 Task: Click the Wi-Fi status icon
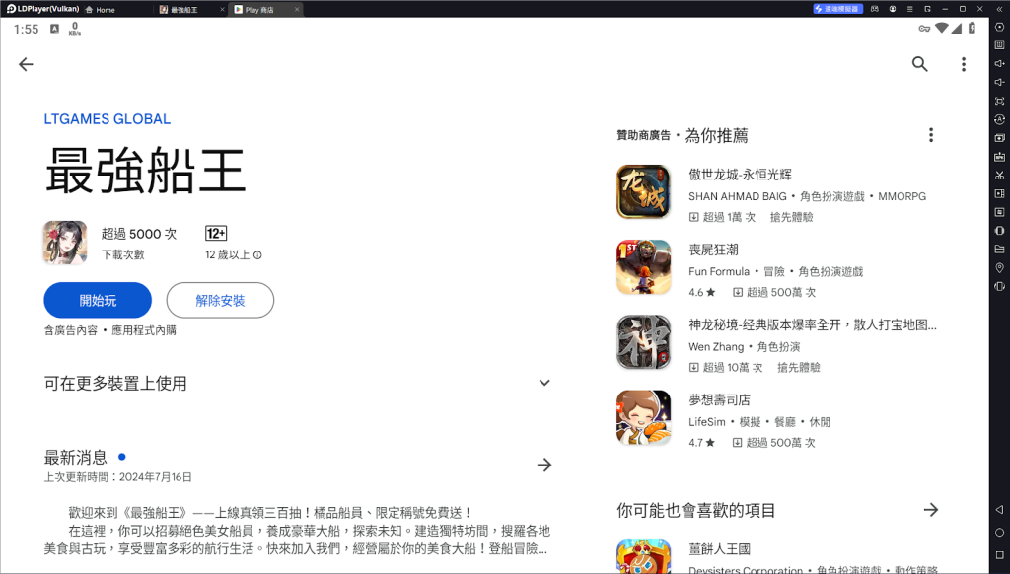[941, 29]
